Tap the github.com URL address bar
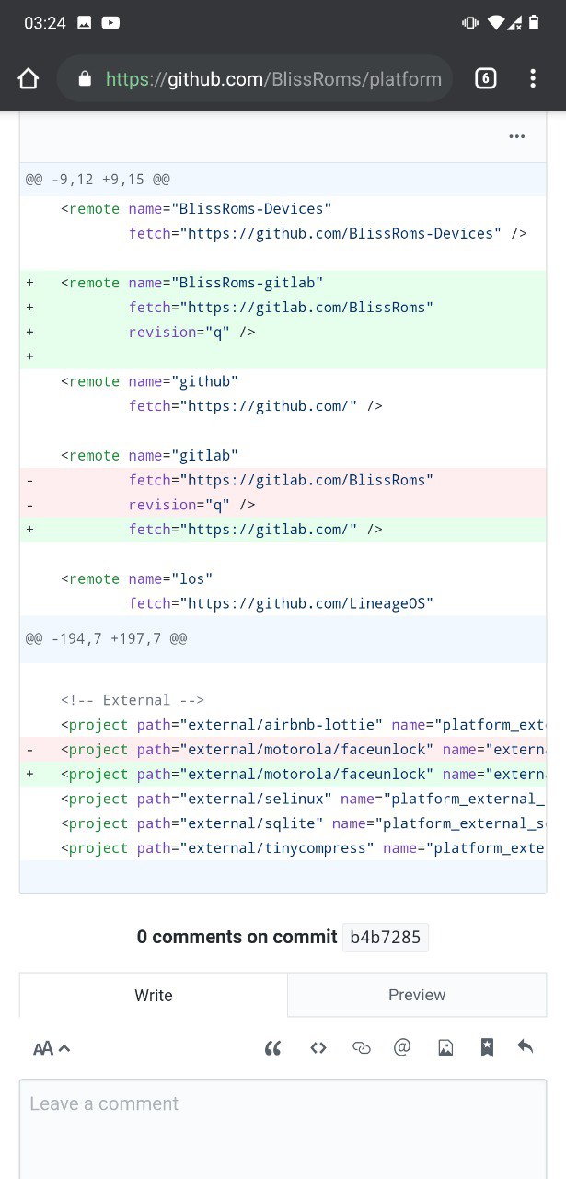This screenshot has height=1179, width=566. coord(255,79)
